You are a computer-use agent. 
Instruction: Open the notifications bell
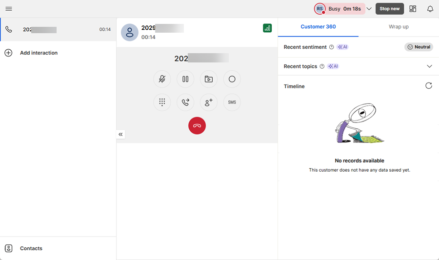click(x=430, y=9)
